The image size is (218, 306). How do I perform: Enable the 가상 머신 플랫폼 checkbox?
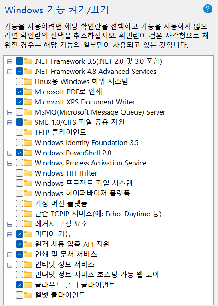tap(19, 203)
